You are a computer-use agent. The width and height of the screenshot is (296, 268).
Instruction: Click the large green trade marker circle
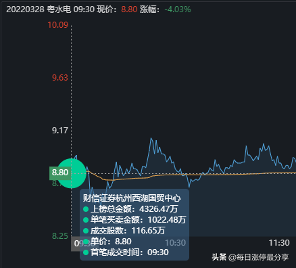tap(72, 173)
